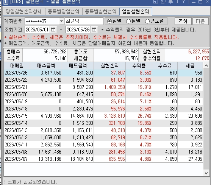Switch to the 당일실현손익상세 tab
The height and width of the screenshot is (185, 211).
tap(24, 11)
